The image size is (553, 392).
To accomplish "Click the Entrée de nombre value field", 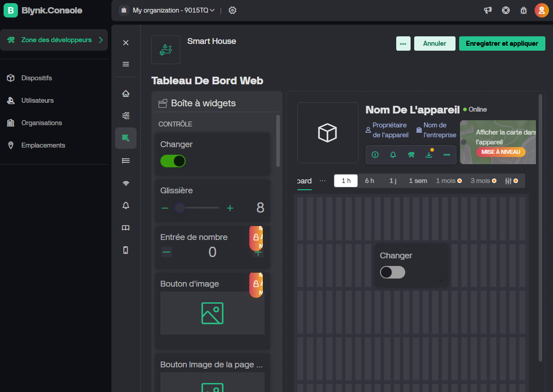I will (212, 252).
